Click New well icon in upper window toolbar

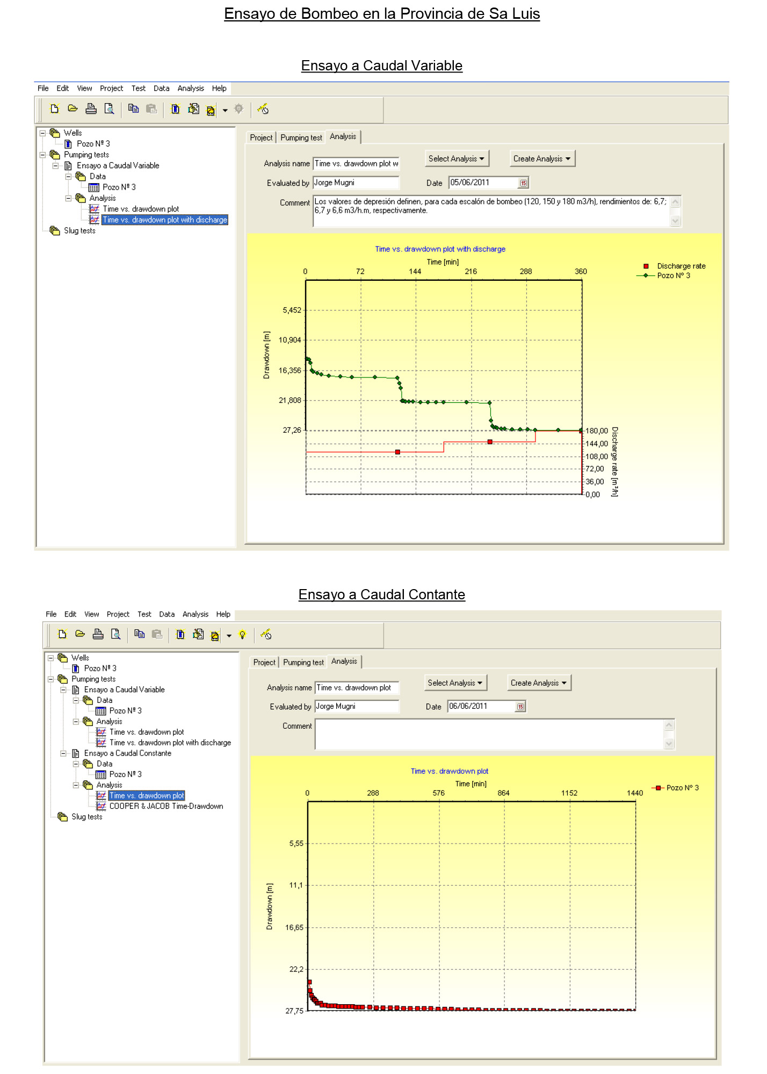coord(175,109)
